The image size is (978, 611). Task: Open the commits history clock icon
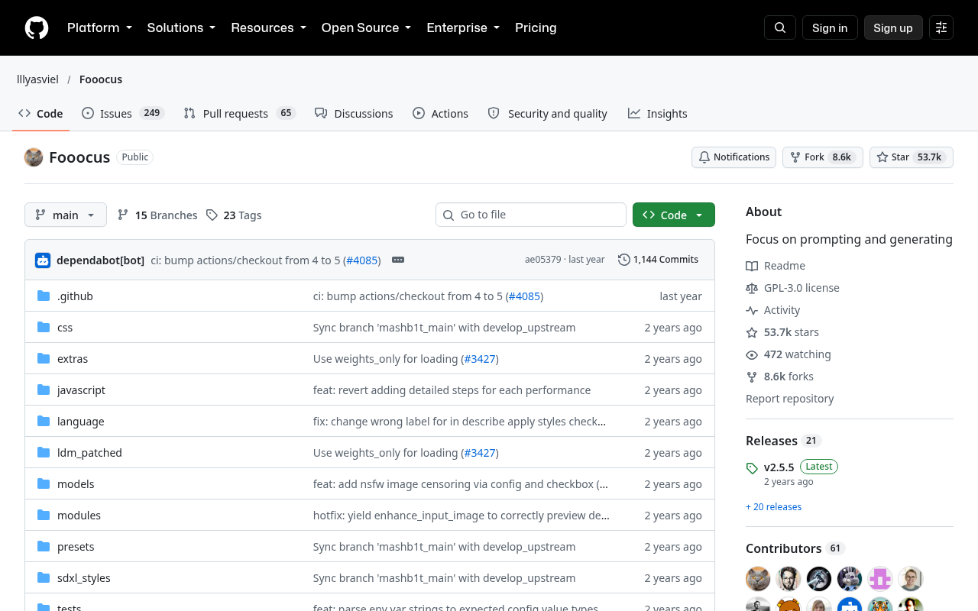click(623, 260)
